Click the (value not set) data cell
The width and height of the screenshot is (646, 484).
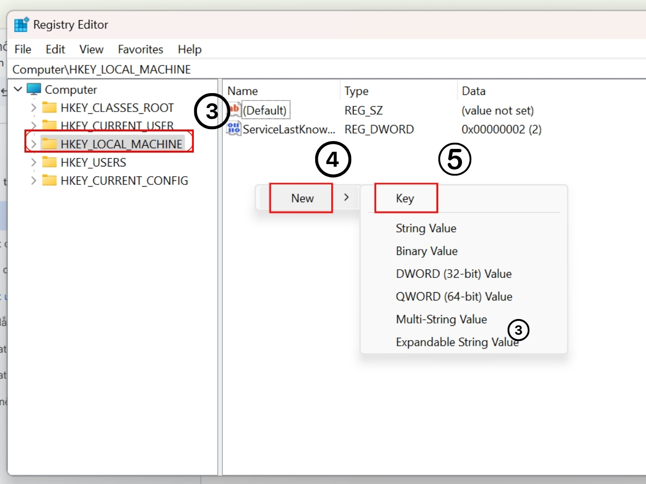point(497,111)
